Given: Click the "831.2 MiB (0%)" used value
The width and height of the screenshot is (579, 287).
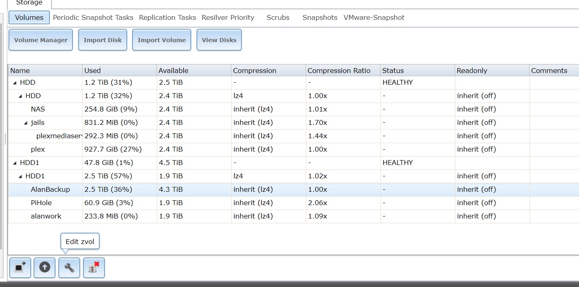Looking at the screenshot, I should click(111, 122).
